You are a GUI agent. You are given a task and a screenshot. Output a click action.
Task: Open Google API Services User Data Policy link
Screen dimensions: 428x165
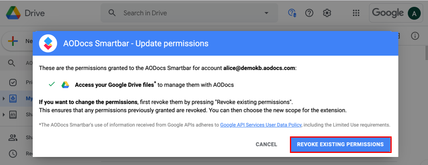[261, 125]
